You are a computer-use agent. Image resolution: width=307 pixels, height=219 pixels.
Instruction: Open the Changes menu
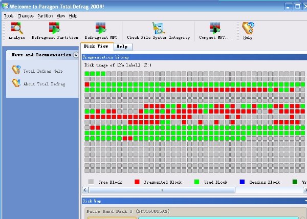coord(26,16)
